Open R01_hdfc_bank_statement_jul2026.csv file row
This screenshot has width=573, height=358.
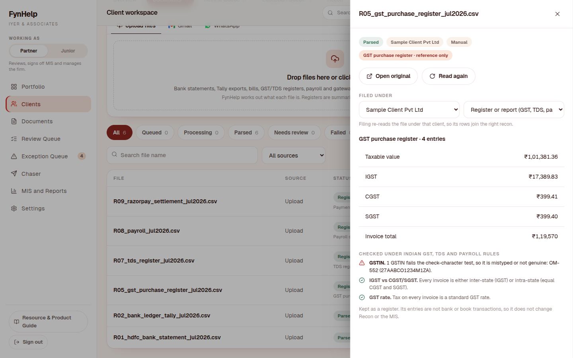pos(228,337)
